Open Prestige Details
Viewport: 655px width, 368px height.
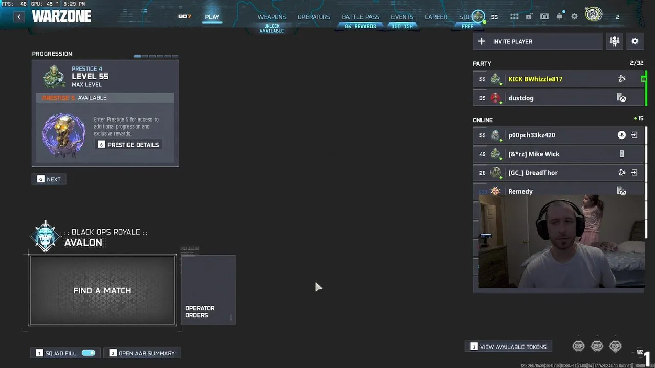pyautogui.click(x=128, y=145)
